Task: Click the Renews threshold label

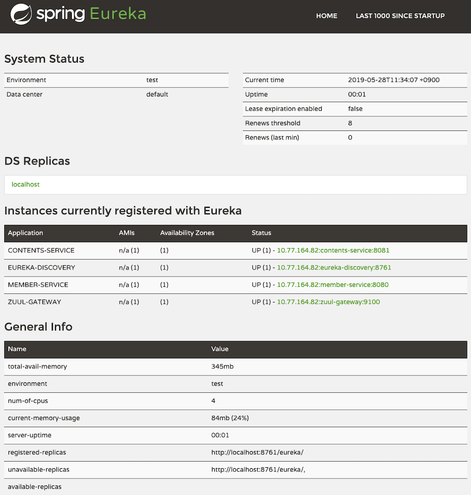Action: [272, 123]
